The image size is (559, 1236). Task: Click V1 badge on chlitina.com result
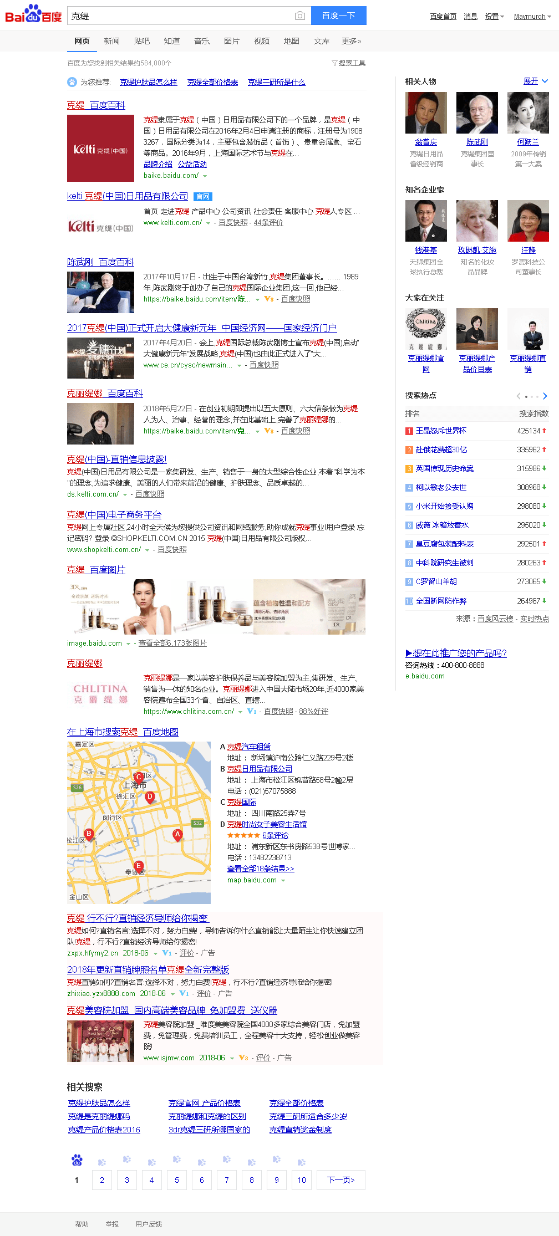[252, 711]
